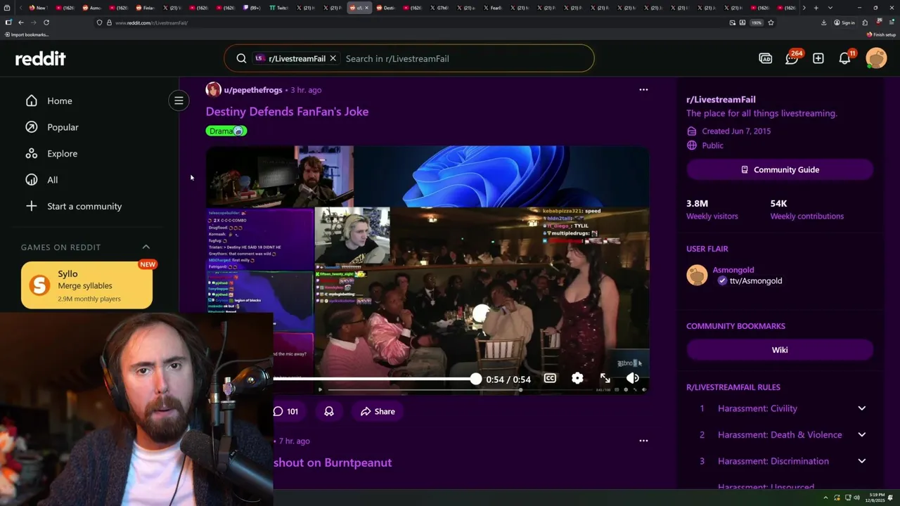Open r/LivestreamFail community title
Screen dimensions: 900x506
coord(721,99)
